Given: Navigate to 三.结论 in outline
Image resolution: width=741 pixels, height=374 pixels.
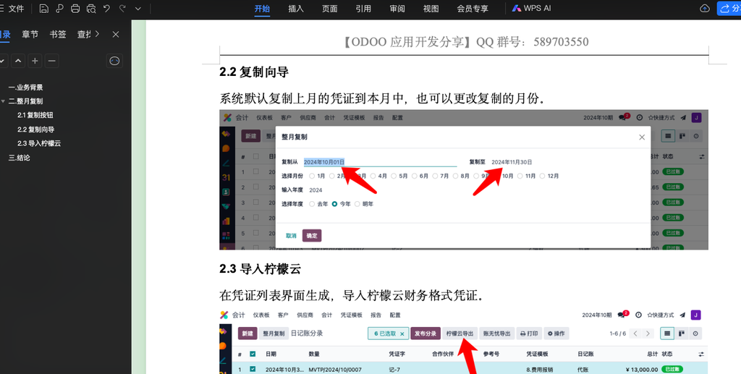Looking at the screenshot, I should point(20,158).
